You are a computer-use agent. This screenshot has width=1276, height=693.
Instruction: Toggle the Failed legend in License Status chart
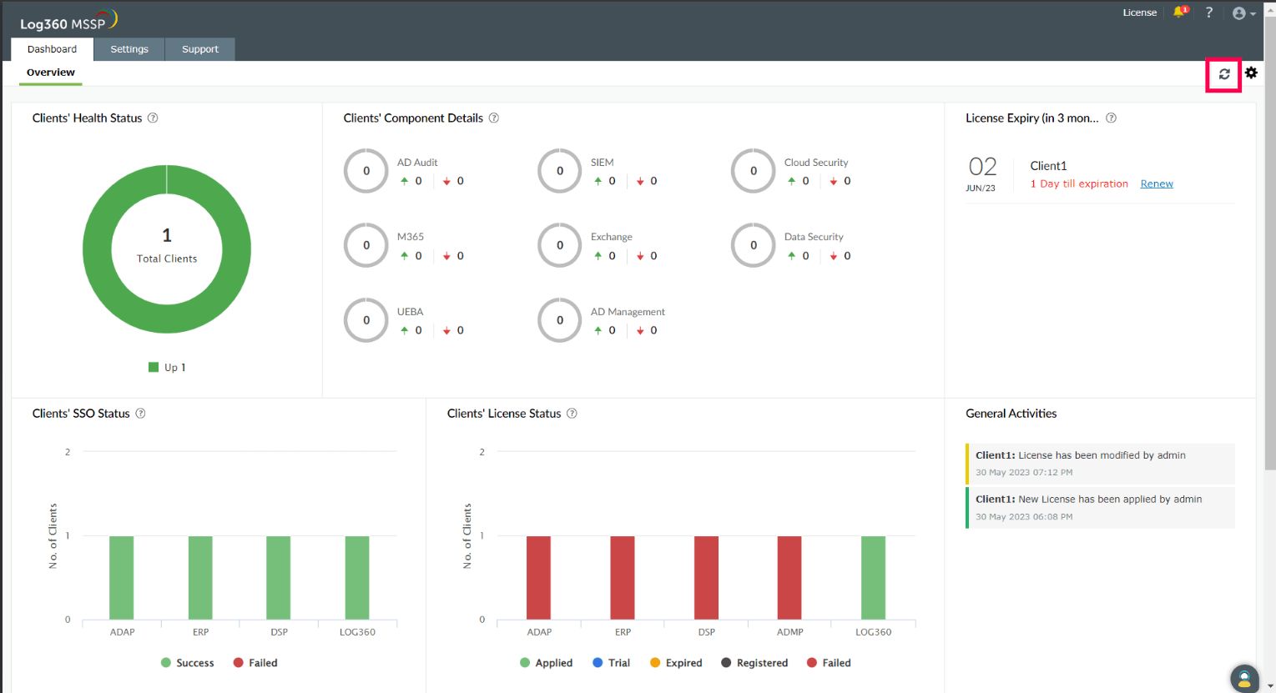click(829, 663)
